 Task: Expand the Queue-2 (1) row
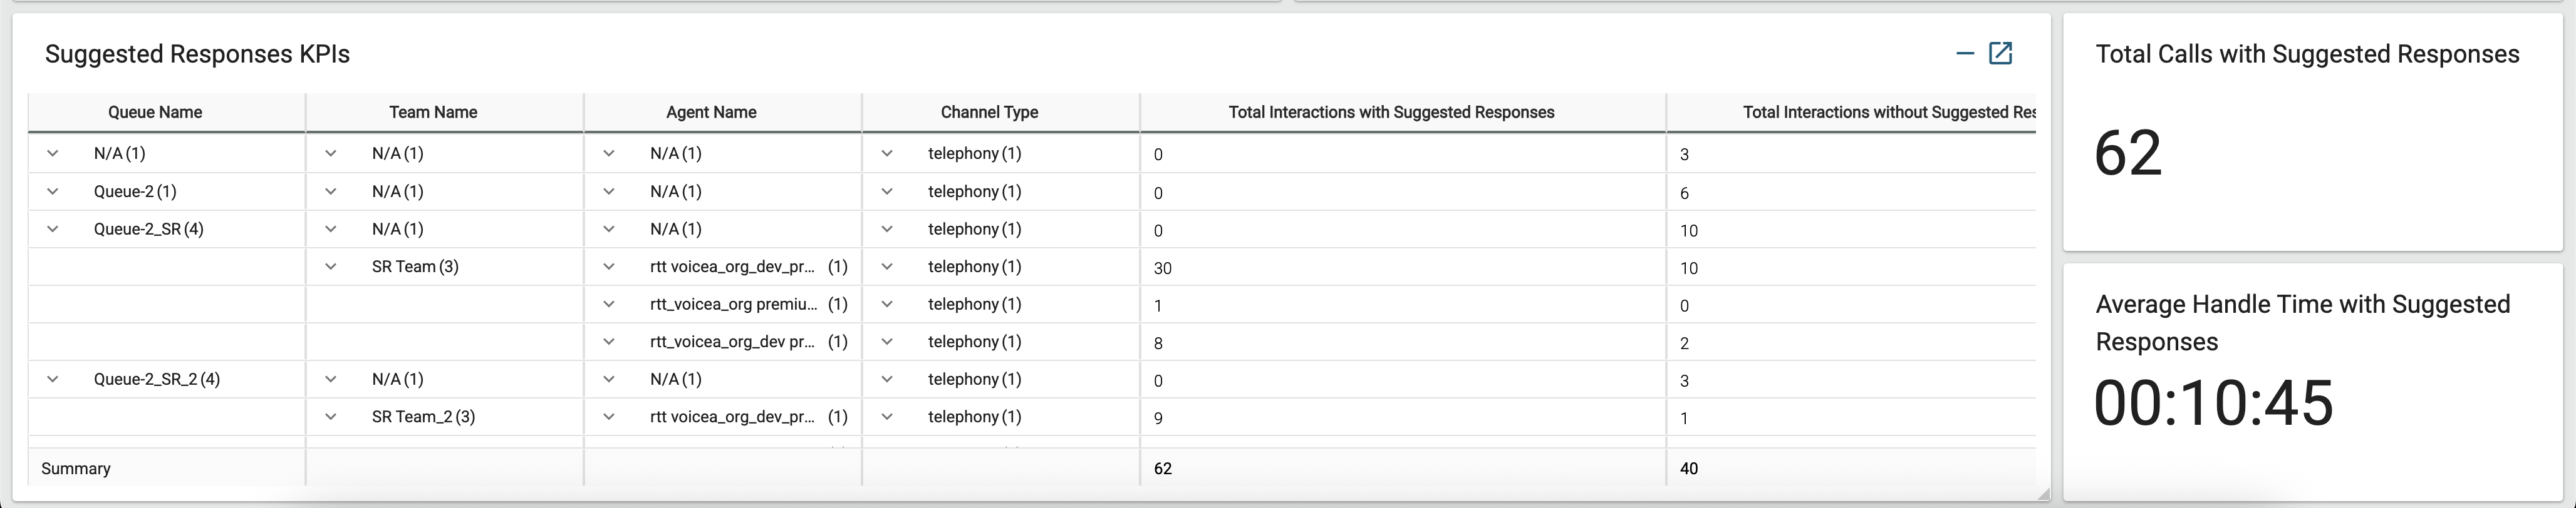tap(53, 191)
